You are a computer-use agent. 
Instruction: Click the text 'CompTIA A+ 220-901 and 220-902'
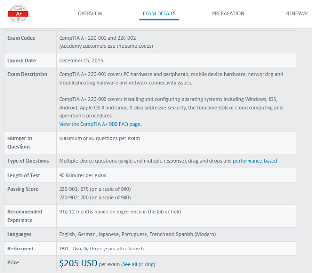98,38
